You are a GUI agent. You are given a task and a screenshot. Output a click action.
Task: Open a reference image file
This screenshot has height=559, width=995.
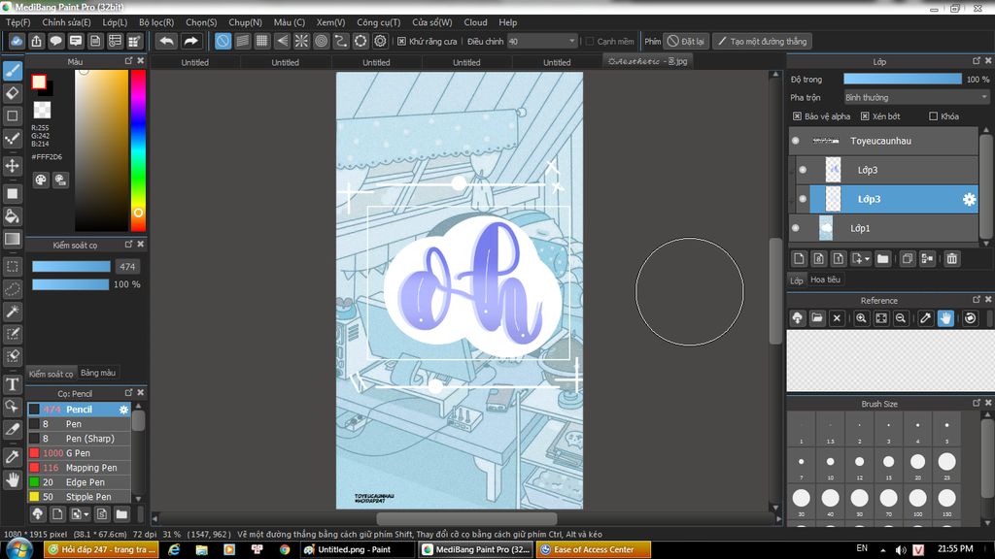pyautogui.click(x=817, y=318)
